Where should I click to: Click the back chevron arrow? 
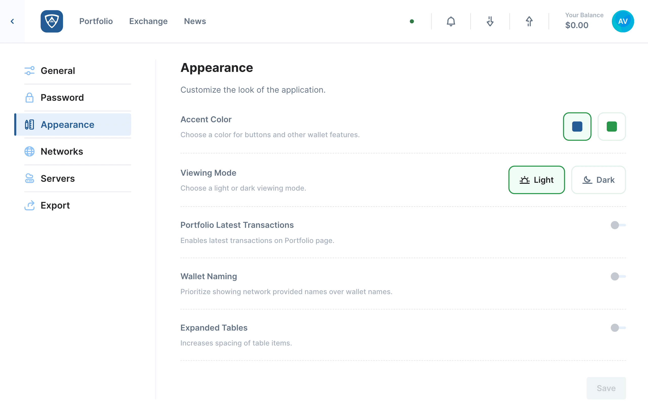coord(12,22)
